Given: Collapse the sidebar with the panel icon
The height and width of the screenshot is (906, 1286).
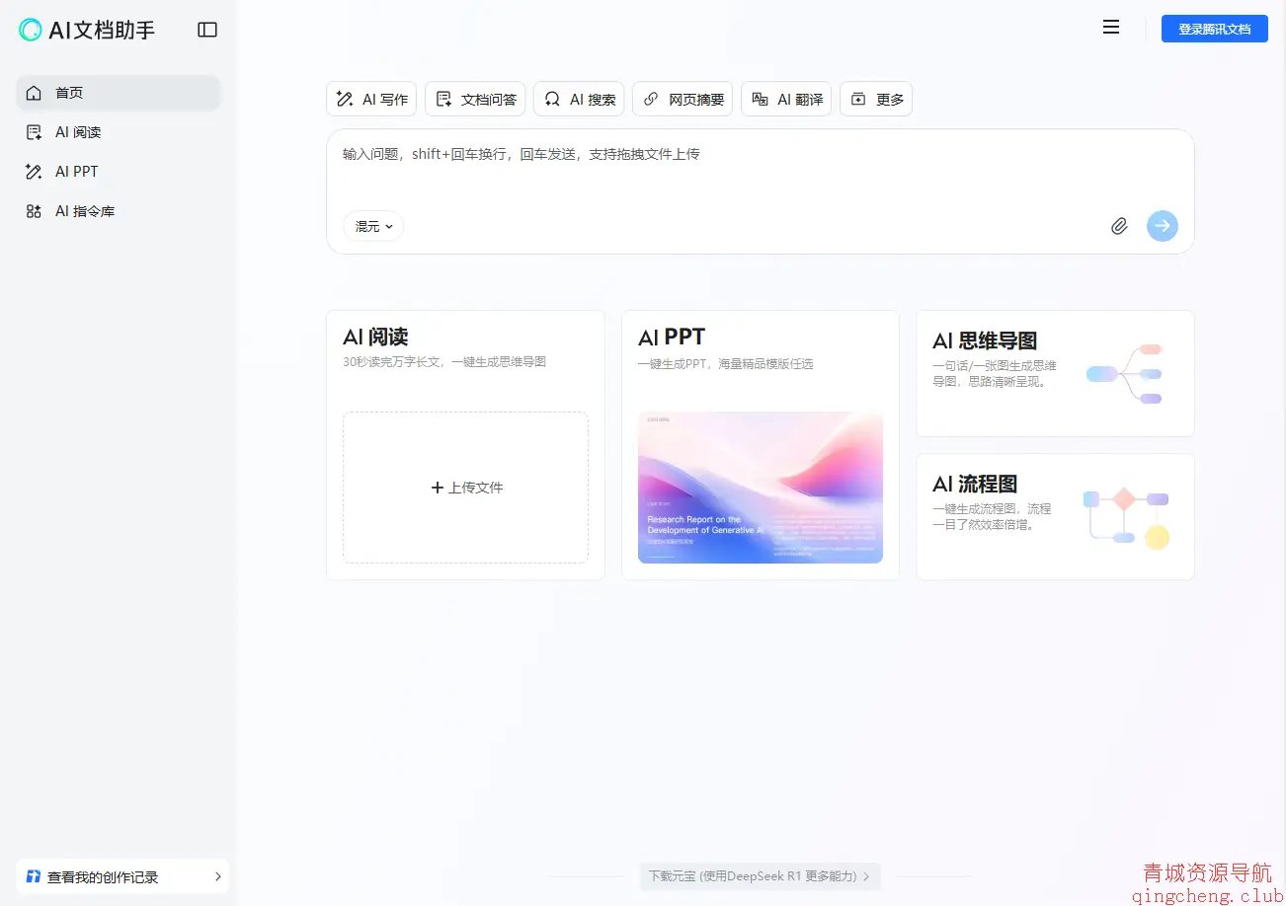Looking at the screenshot, I should [207, 29].
